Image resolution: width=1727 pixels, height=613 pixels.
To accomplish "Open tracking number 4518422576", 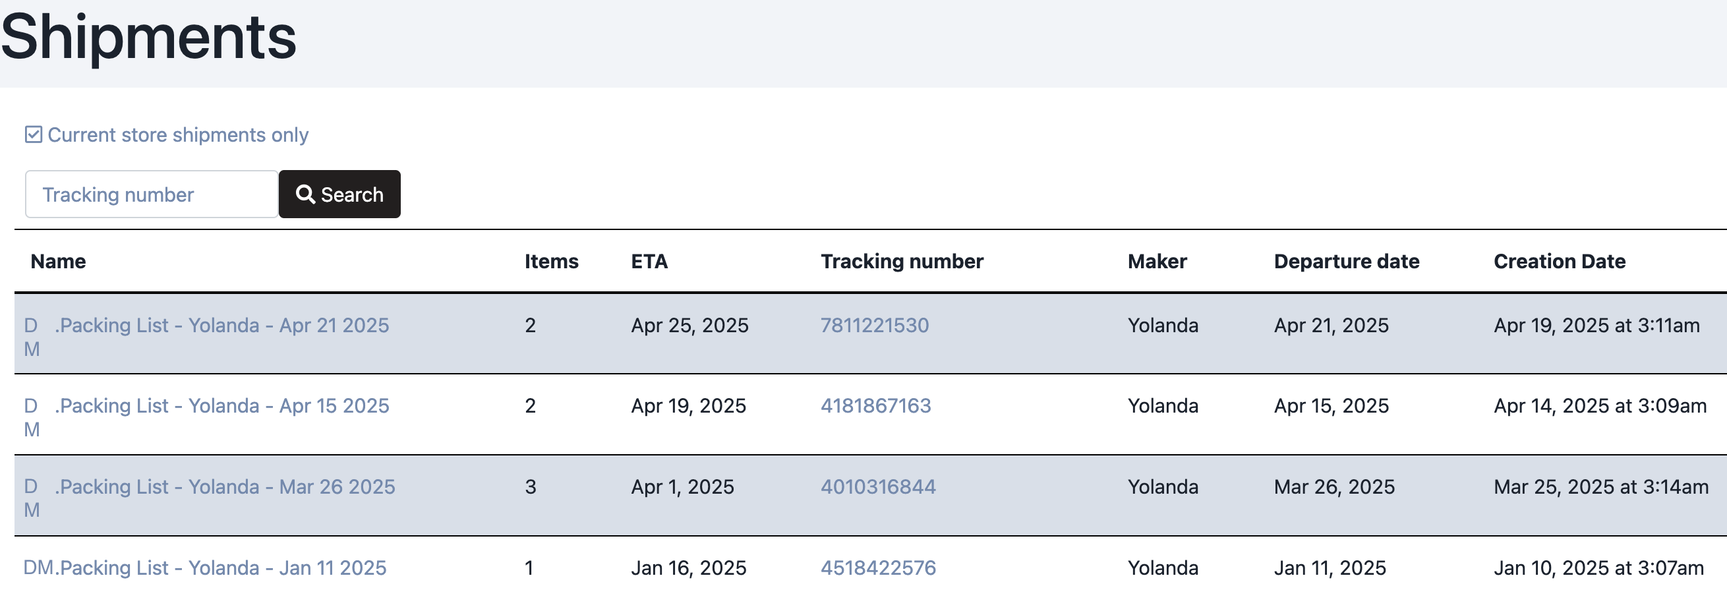I will pyautogui.click(x=877, y=568).
